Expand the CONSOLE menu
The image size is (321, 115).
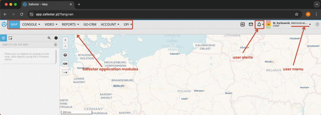pyautogui.click(x=31, y=25)
